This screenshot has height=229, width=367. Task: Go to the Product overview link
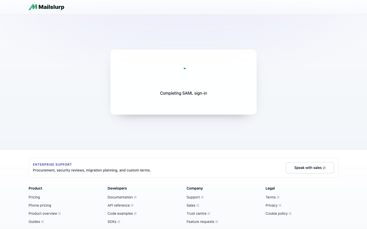coord(45,213)
